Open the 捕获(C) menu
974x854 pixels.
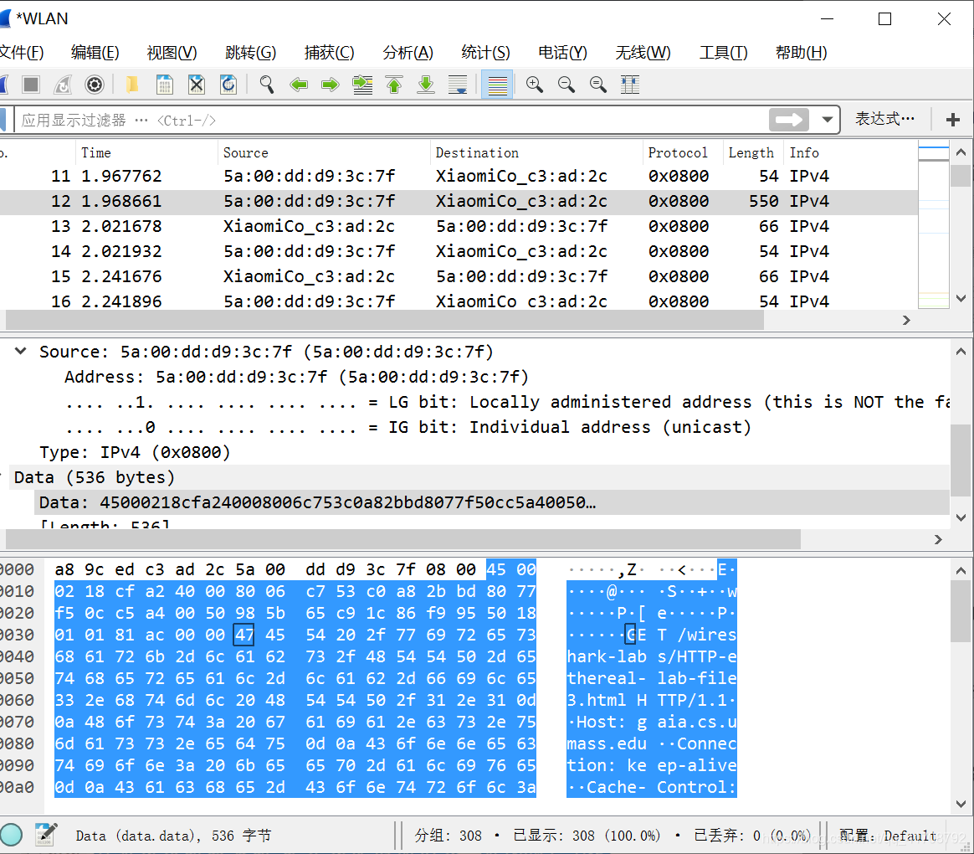coord(329,53)
